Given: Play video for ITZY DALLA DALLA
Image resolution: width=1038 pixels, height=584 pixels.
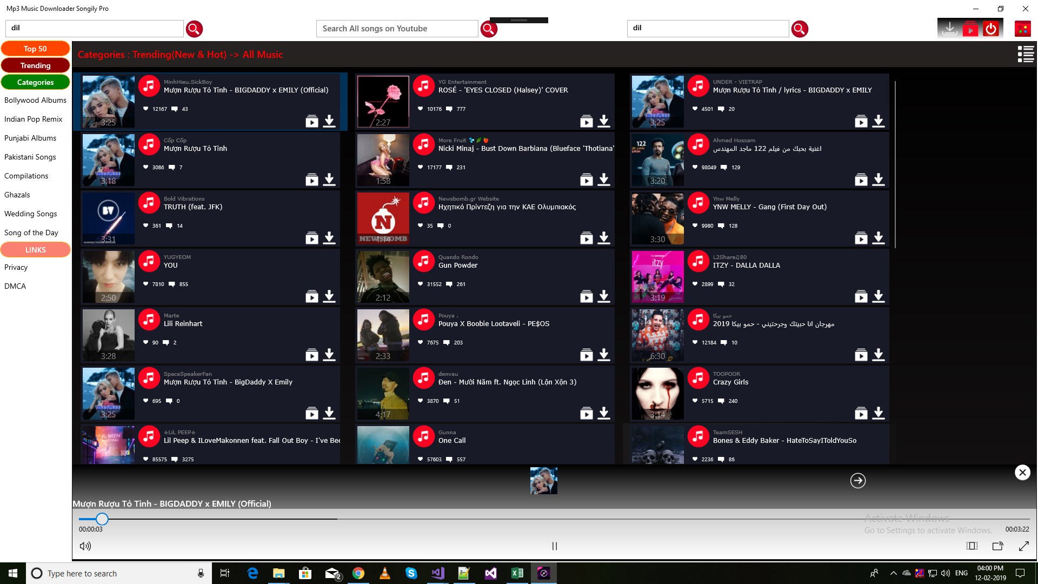Looking at the screenshot, I should [861, 296].
